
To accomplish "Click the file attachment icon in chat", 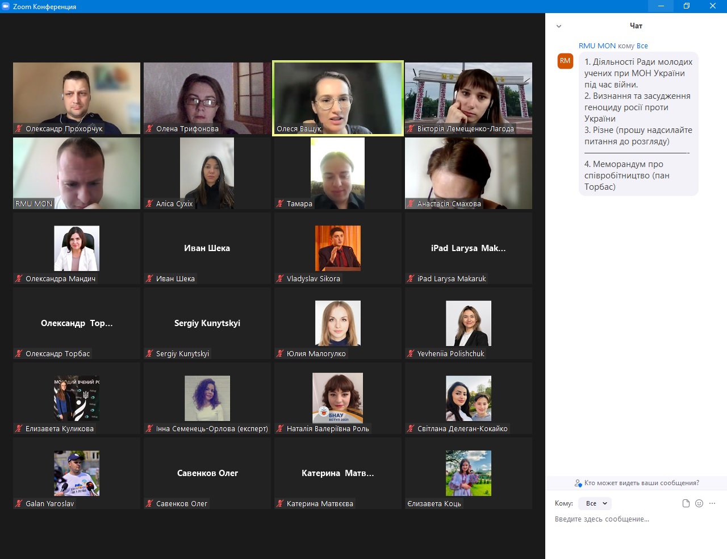I will pyautogui.click(x=686, y=503).
